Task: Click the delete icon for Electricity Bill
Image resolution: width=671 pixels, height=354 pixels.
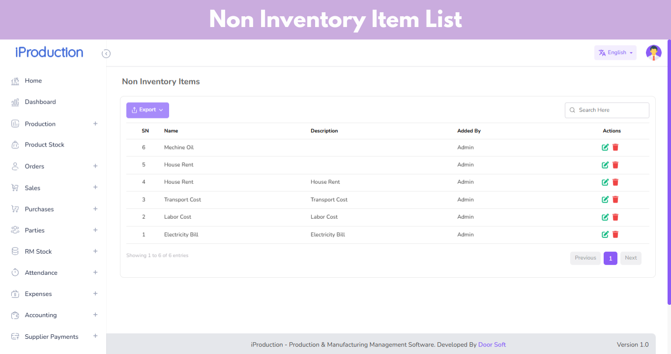Action: 615,235
